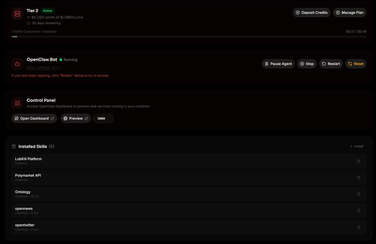Open the OpenClaw Dashboard
Screen dimensions: 376x244
pyautogui.click(x=34, y=118)
